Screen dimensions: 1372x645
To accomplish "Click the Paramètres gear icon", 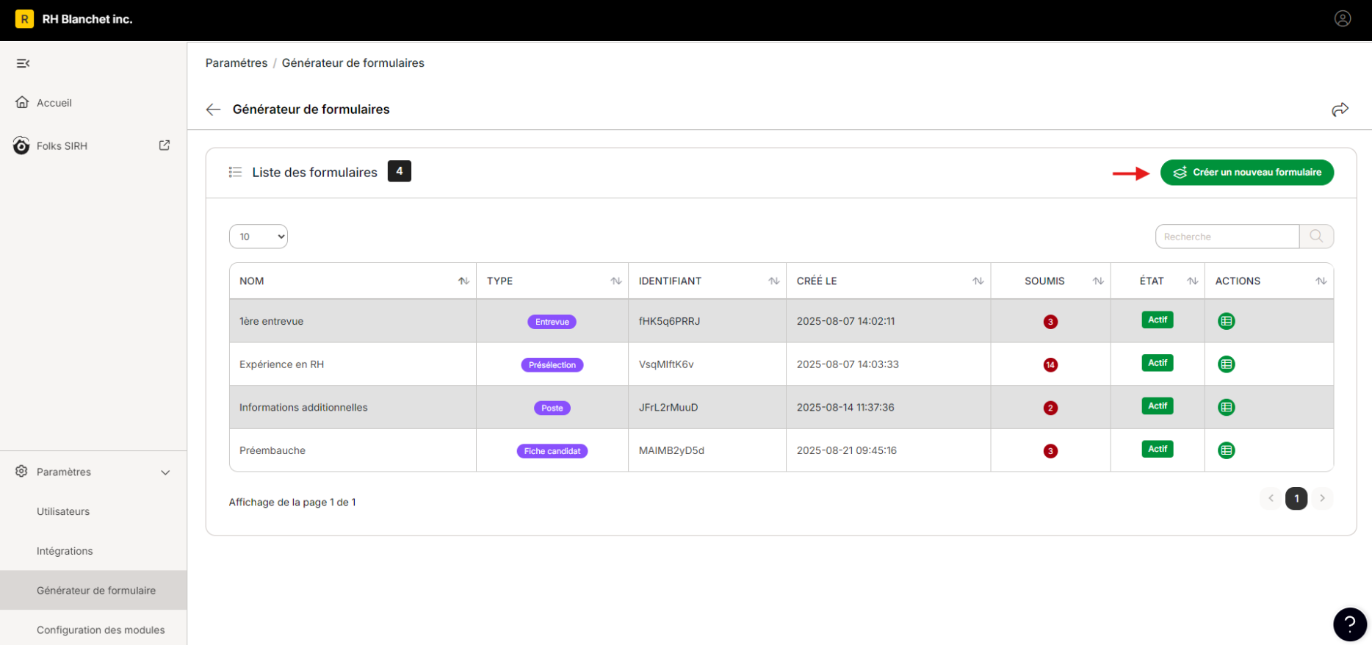I will point(21,471).
